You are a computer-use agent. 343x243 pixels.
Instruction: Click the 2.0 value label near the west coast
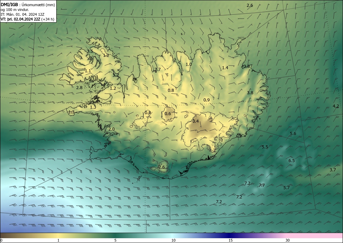coord(111,129)
